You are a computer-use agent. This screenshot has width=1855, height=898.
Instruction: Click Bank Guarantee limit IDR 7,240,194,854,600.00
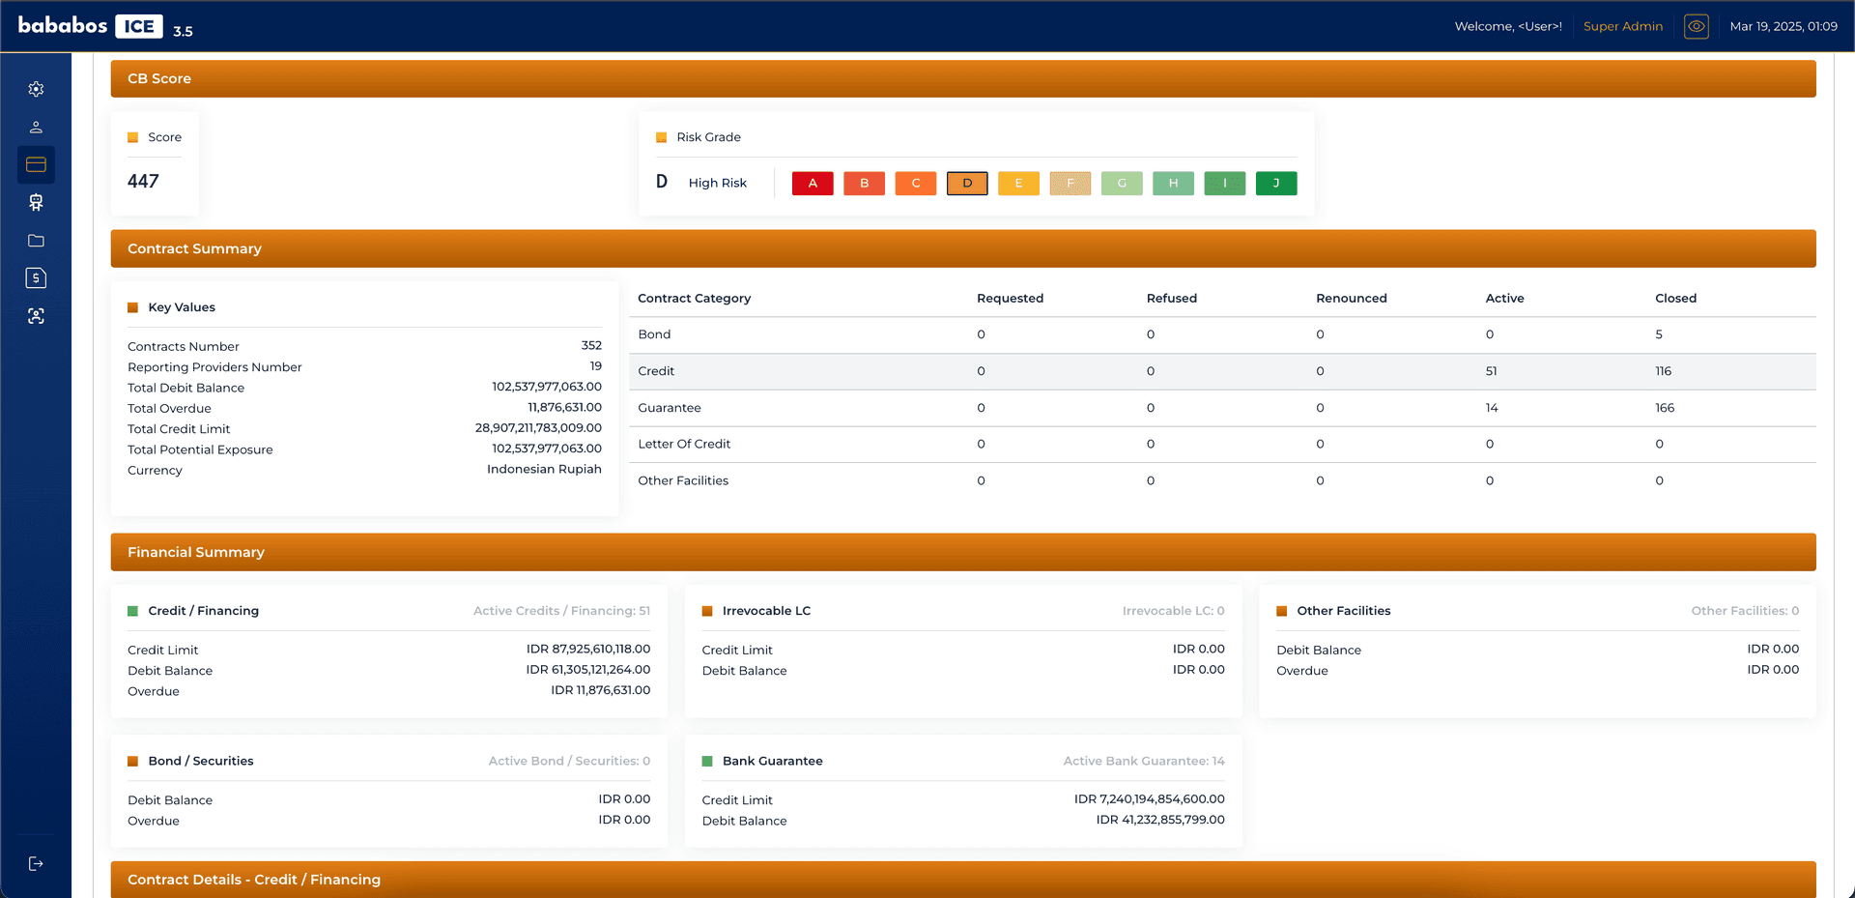pyautogui.click(x=1150, y=798)
